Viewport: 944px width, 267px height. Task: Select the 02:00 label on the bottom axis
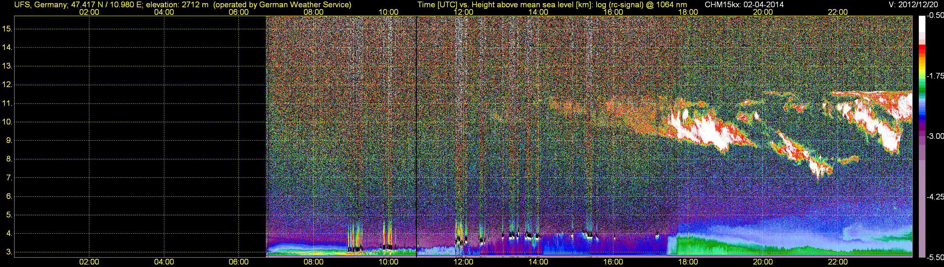tap(89, 262)
